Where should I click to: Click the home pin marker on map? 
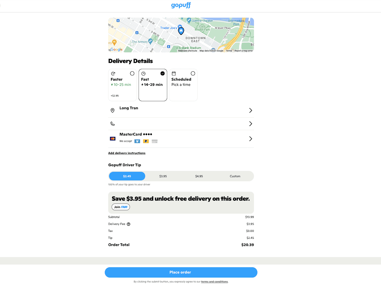181,31
